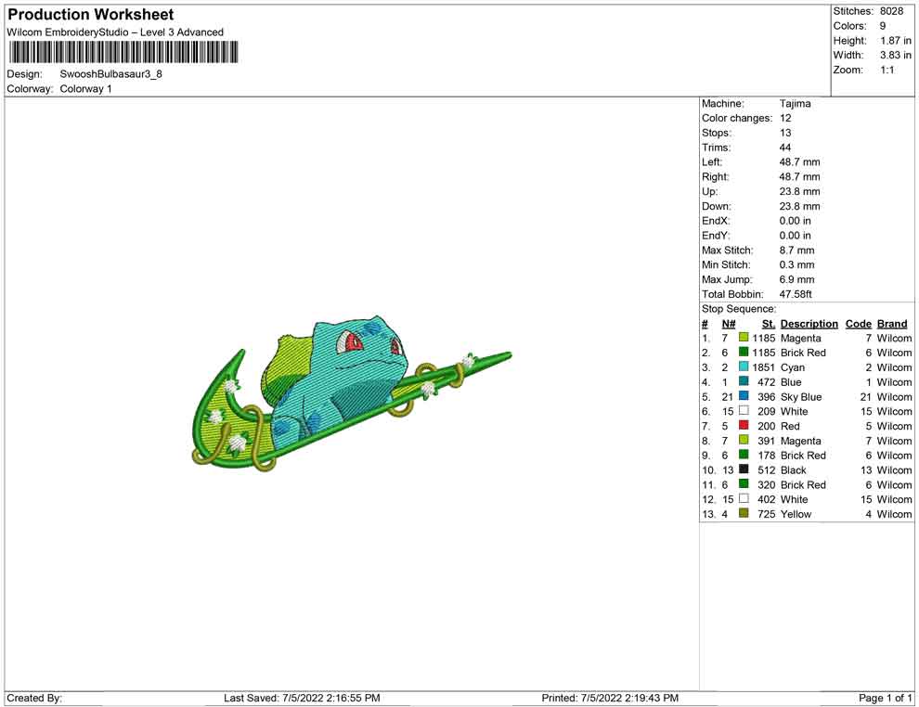
Task: Click the Last Saved timestamp in footer
Action: [302, 698]
